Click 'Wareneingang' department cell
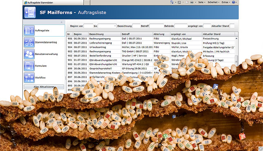 pyautogui.click(x=162, y=43)
